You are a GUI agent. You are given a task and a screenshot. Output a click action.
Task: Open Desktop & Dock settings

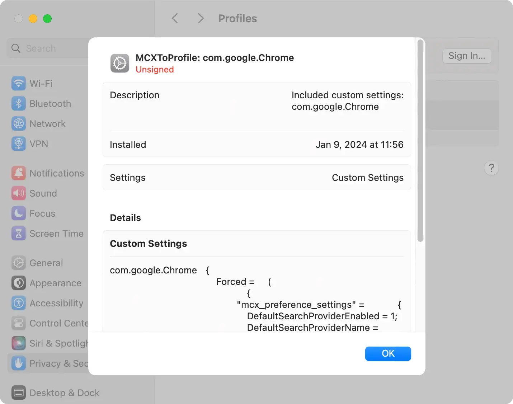coord(64,393)
